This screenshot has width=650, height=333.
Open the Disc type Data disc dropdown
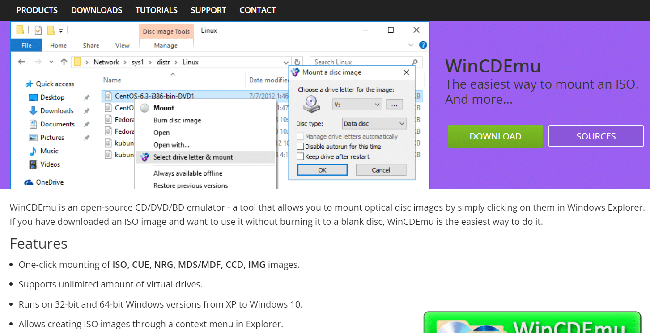click(x=374, y=123)
